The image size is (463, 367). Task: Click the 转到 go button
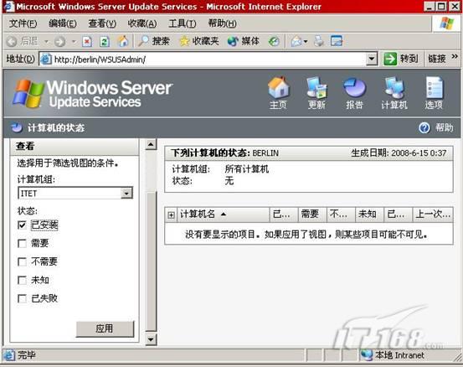tap(401, 59)
